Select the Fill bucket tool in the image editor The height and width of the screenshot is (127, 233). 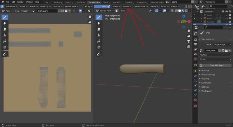5,41
